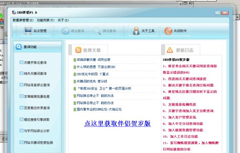The width and height of the screenshot is (240, 153).
Task: Select 百度最近收录查询 in the sidebar
Action: (37, 108)
